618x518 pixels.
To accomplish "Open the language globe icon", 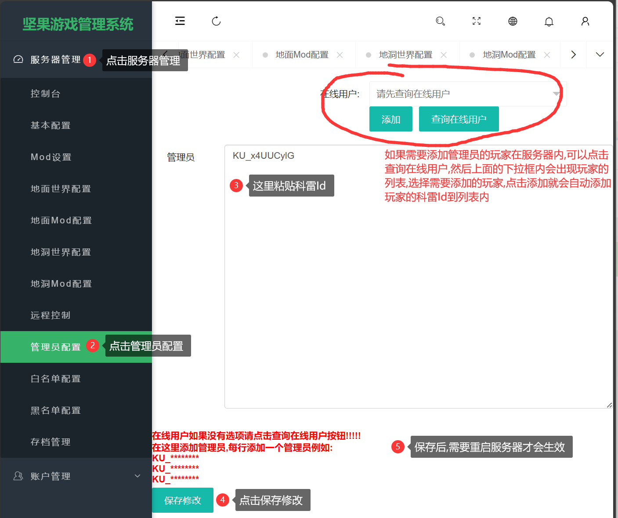I will pyautogui.click(x=513, y=21).
